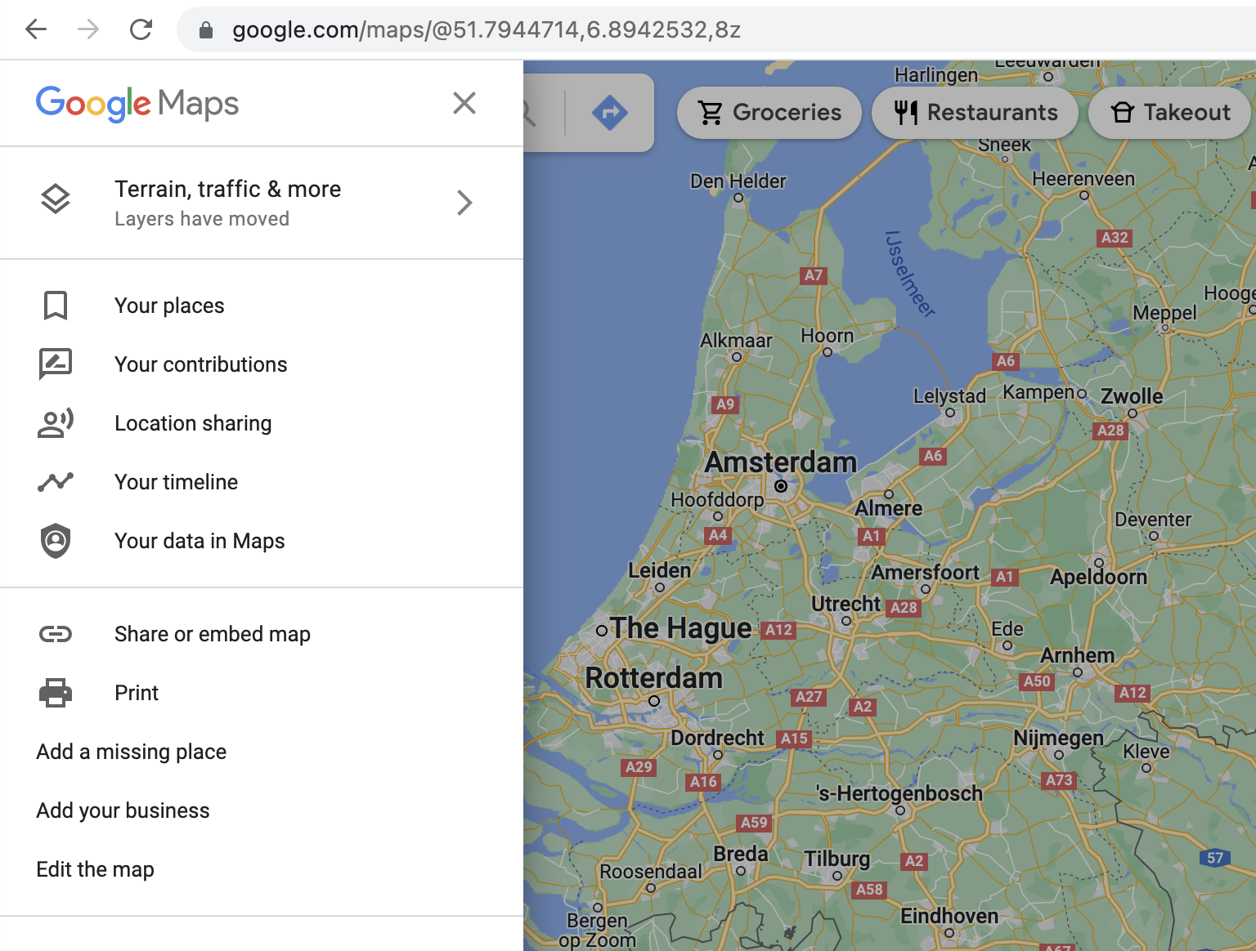Select the Groceries filter chip

click(769, 113)
